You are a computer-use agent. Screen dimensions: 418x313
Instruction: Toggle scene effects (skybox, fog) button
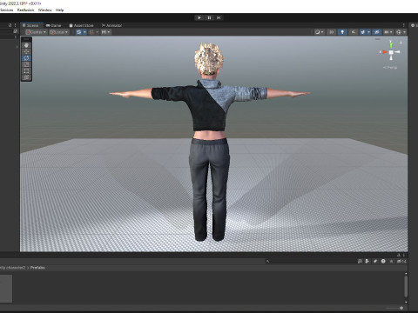click(363, 32)
